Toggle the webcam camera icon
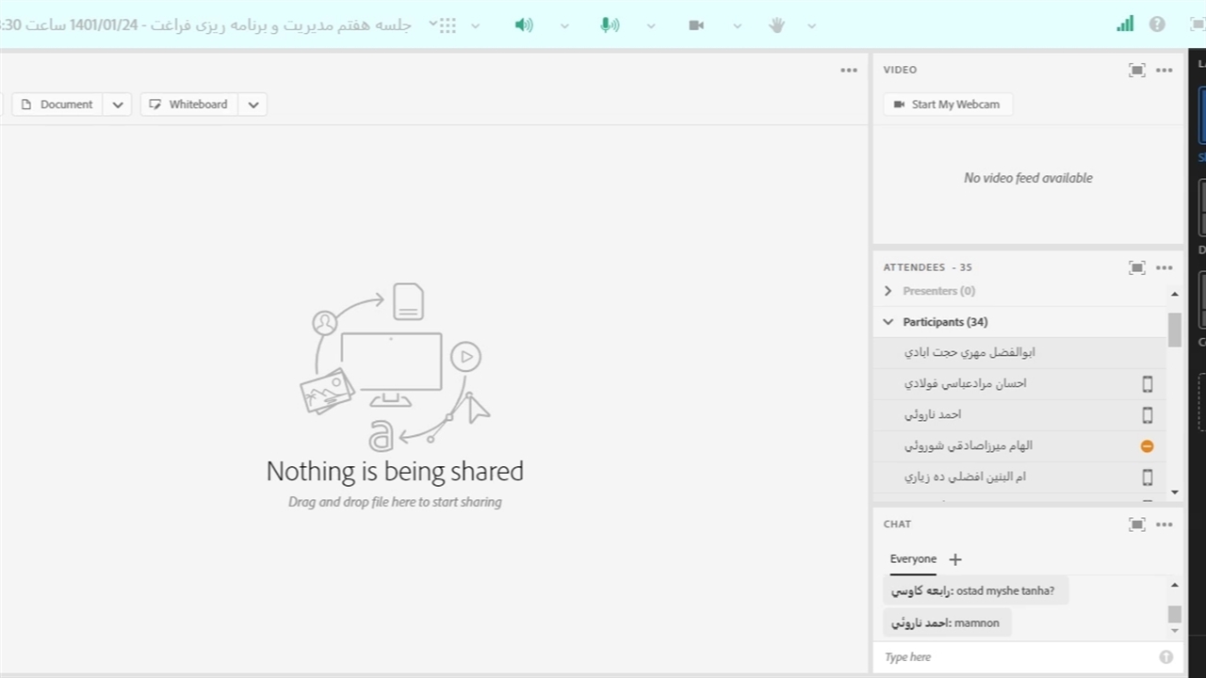This screenshot has width=1206, height=678. tap(696, 25)
